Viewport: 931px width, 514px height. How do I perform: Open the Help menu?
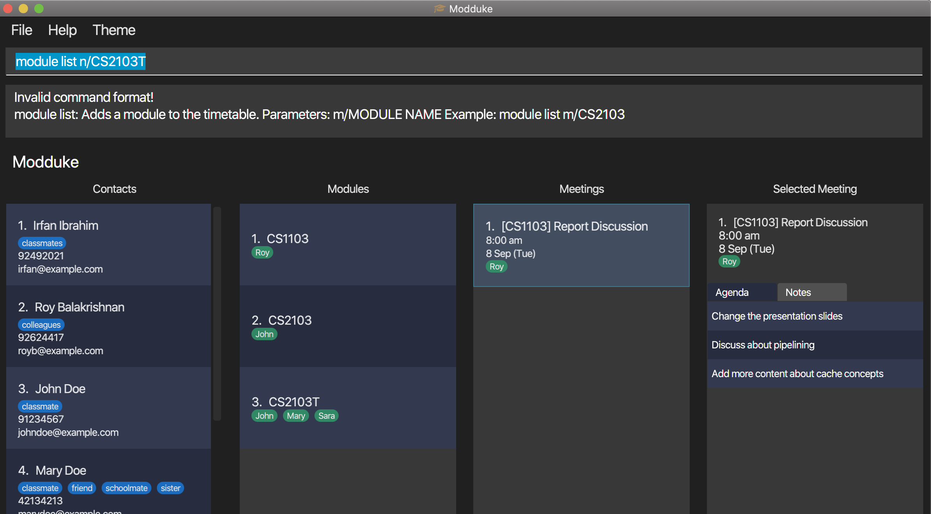coord(62,30)
